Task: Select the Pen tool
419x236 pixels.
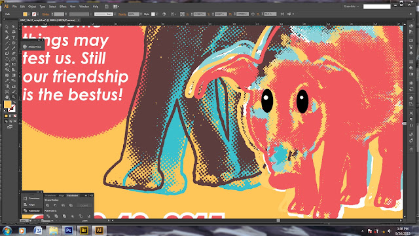Action: pos(7,38)
